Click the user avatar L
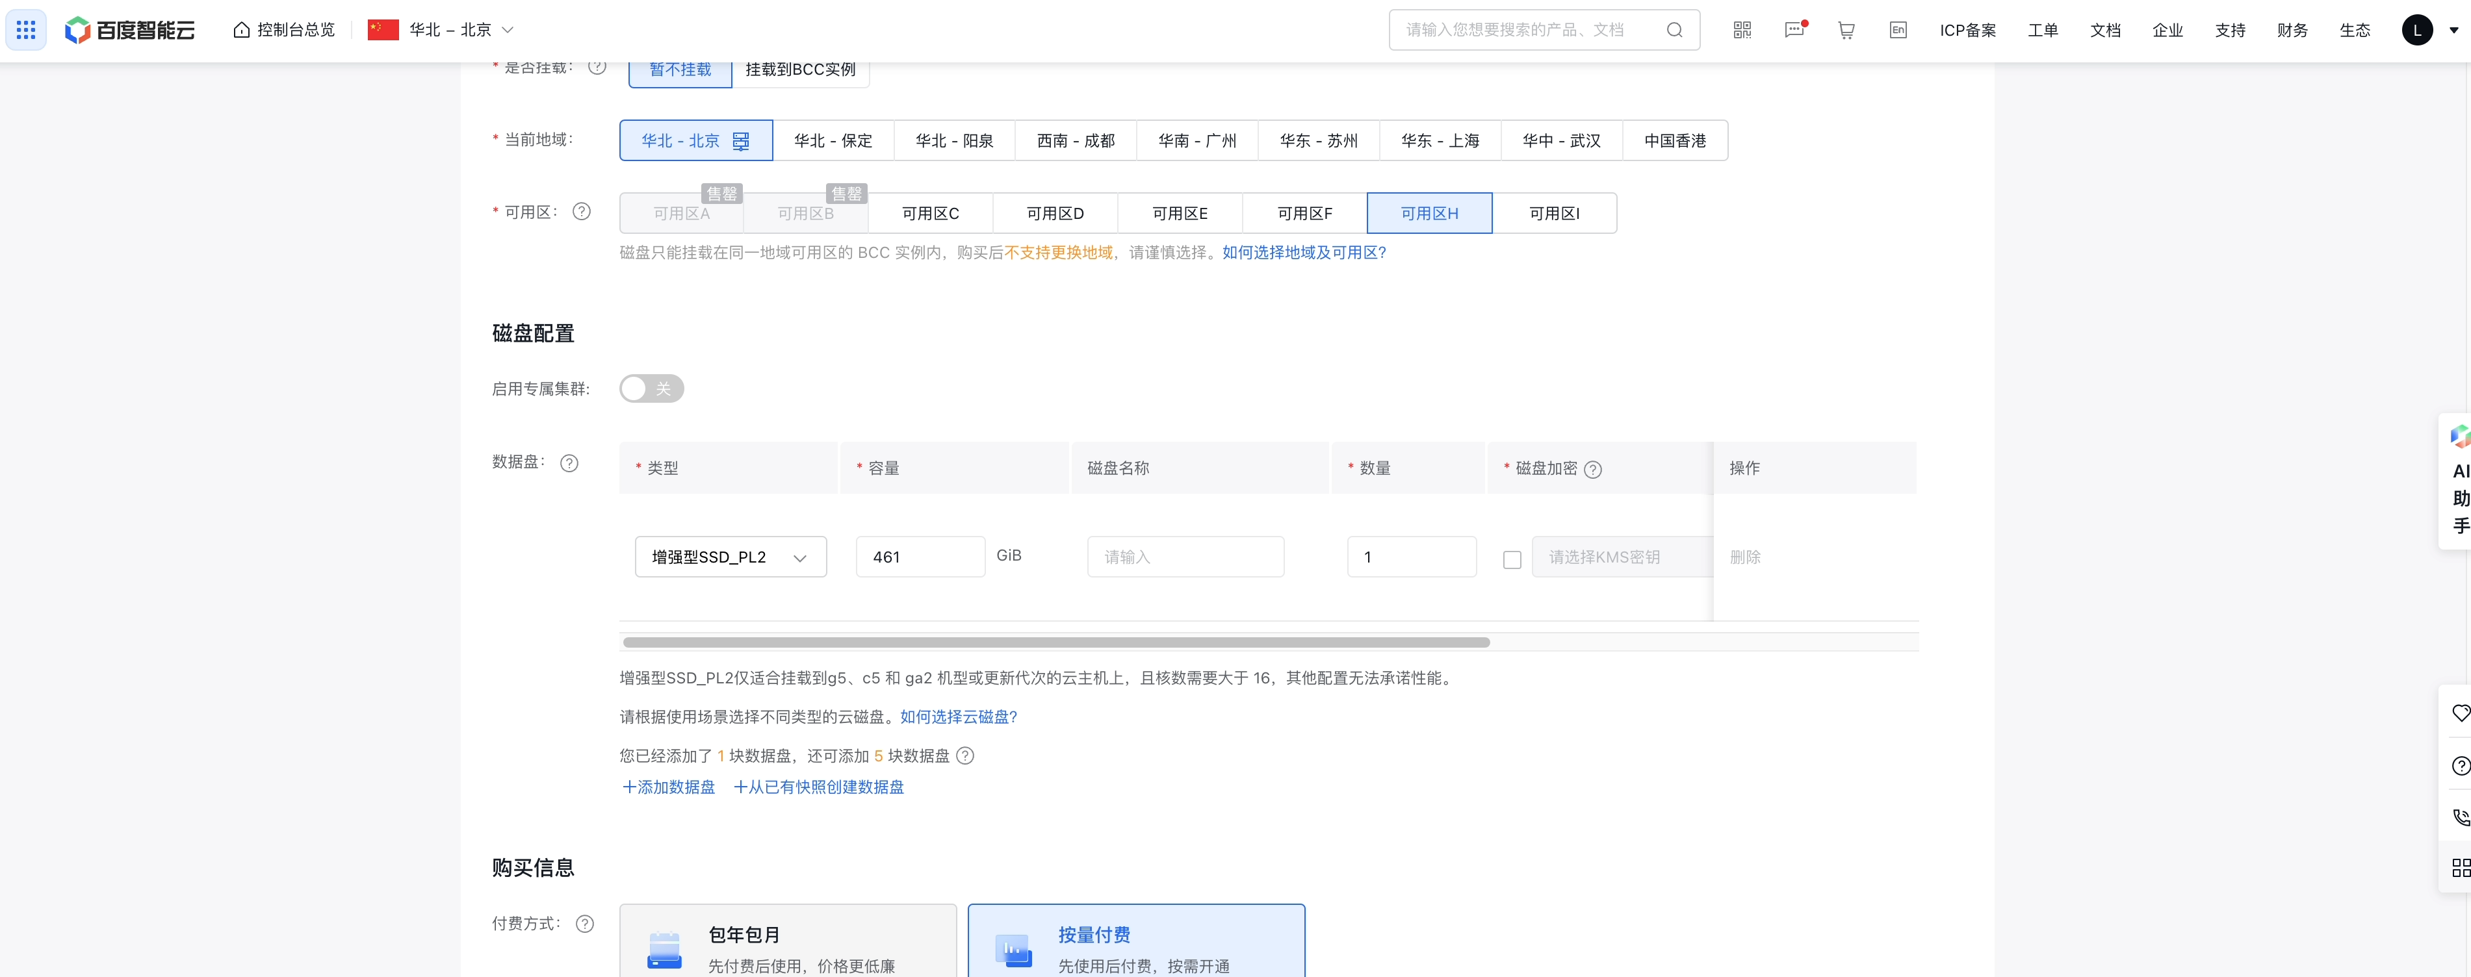Image resolution: width=2471 pixels, height=977 pixels. coord(2416,30)
